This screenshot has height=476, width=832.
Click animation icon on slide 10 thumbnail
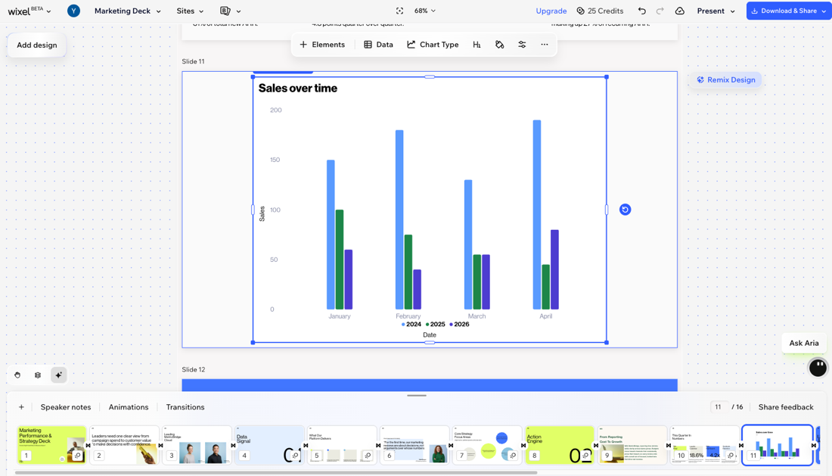pyautogui.click(x=730, y=456)
